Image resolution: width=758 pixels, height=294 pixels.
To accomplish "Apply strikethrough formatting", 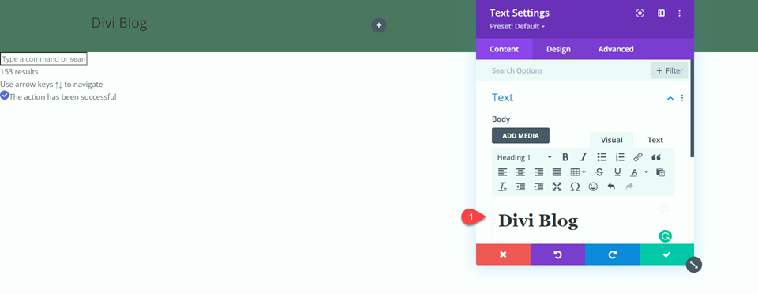I will point(599,172).
